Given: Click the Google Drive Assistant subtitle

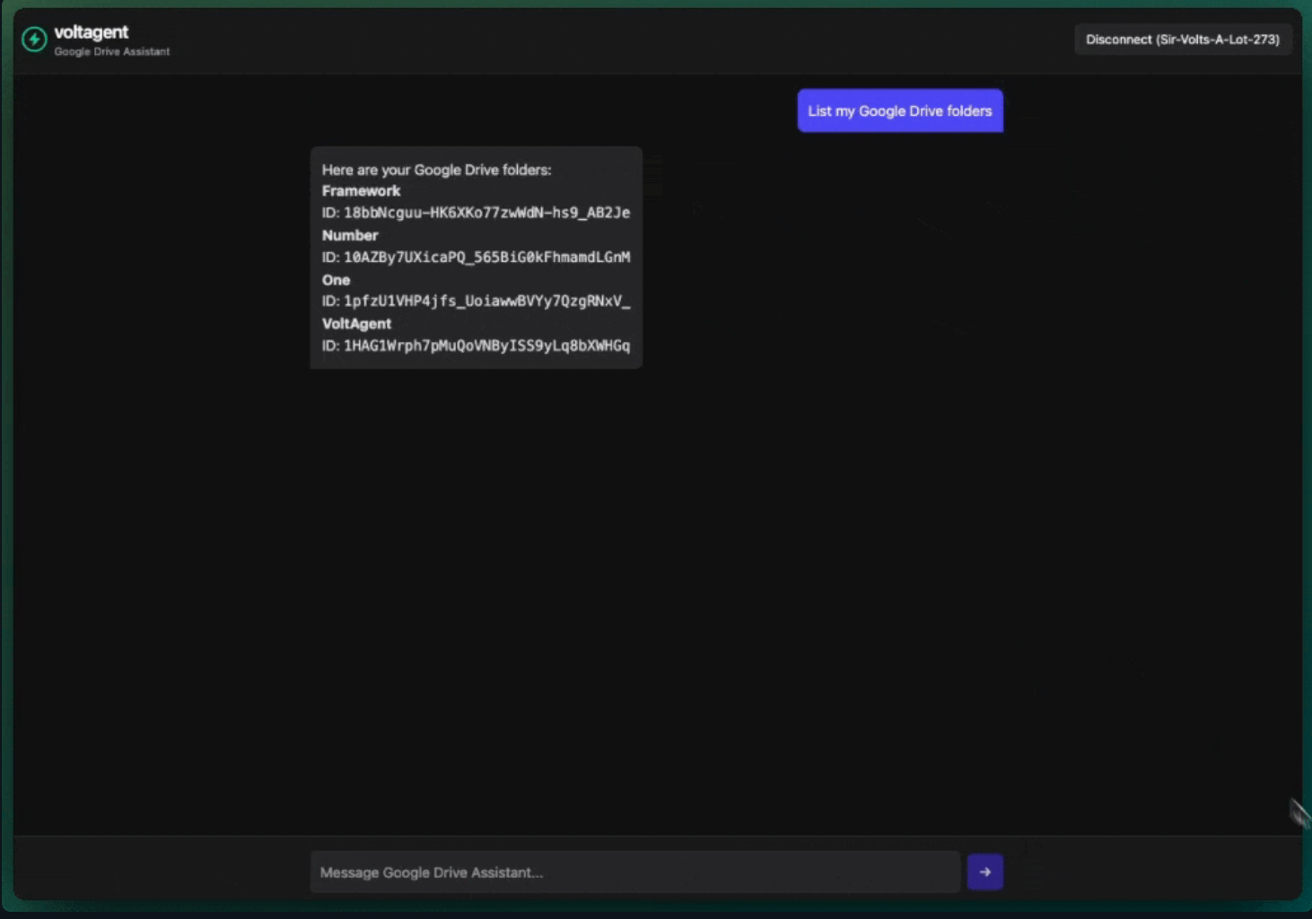Looking at the screenshot, I should point(112,51).
